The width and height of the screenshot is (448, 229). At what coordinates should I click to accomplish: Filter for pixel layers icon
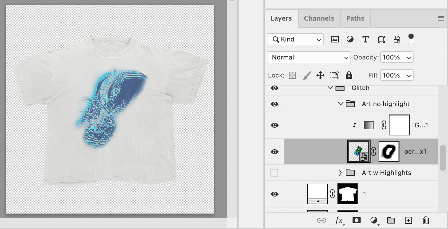click(335, 39)
